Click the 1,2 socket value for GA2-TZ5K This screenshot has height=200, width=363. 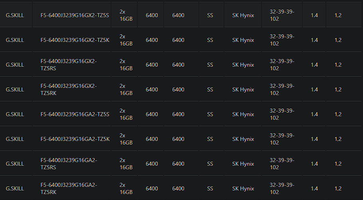tap(338, 139)
